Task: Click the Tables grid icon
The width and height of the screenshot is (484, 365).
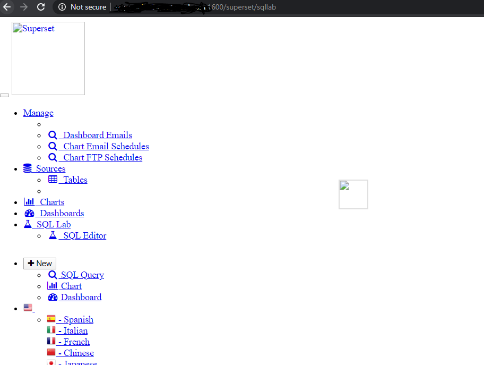Action: [52, 180]
